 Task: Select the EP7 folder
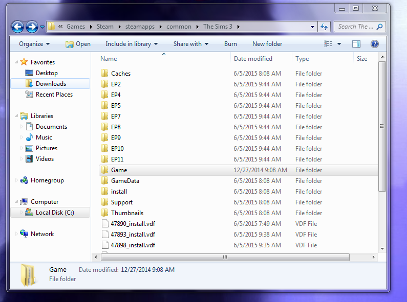point(238,117)
